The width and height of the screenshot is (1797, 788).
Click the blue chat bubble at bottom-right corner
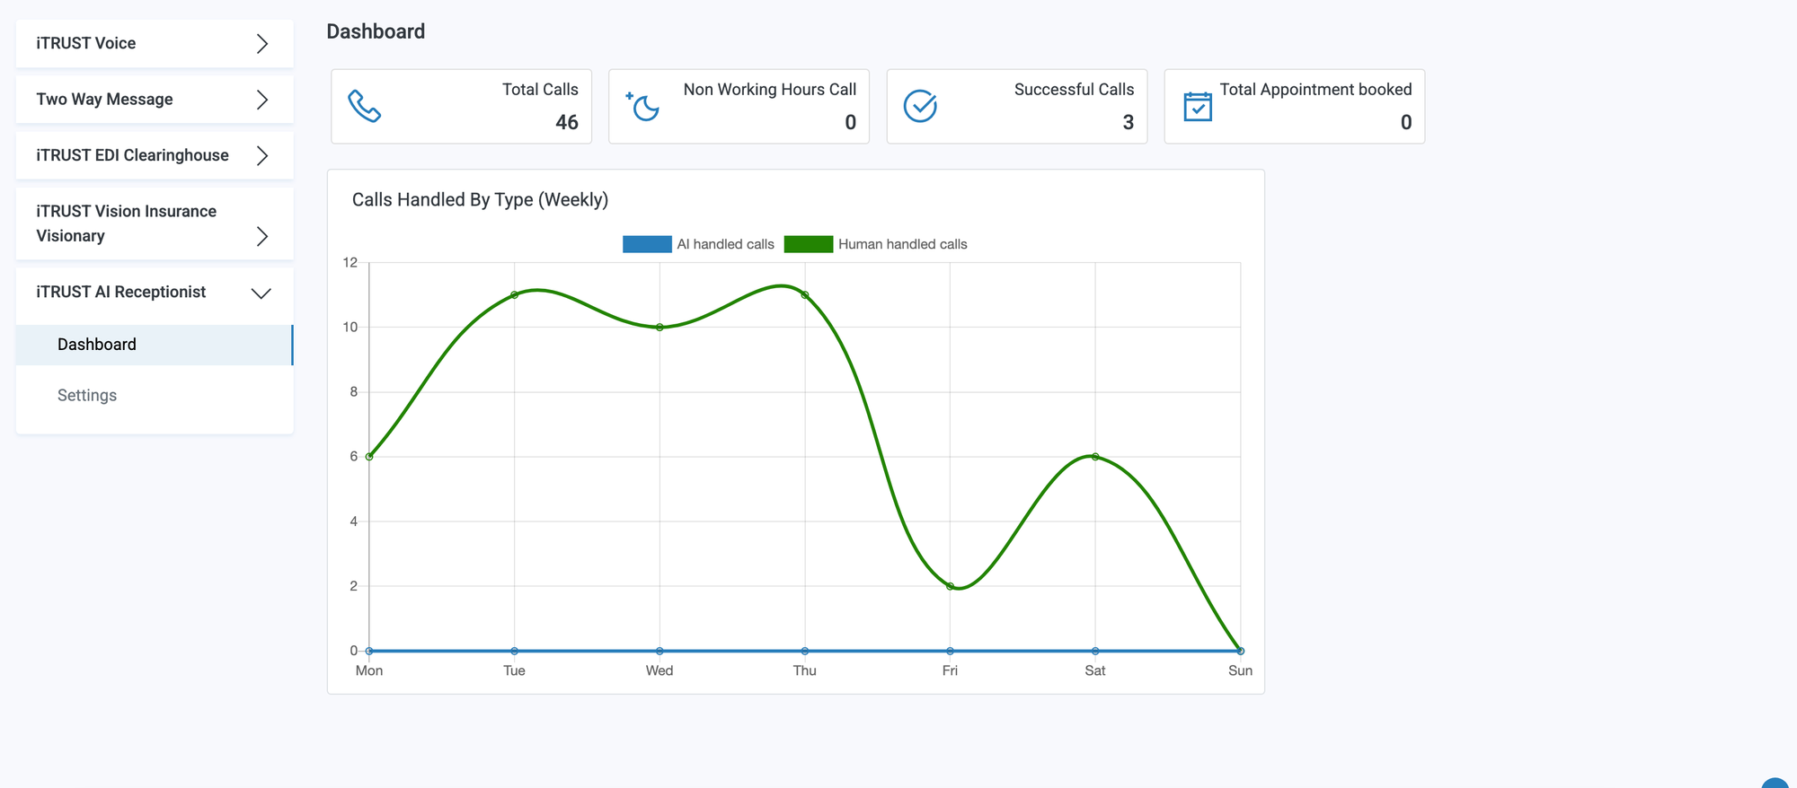click(x=1776, y=783)
